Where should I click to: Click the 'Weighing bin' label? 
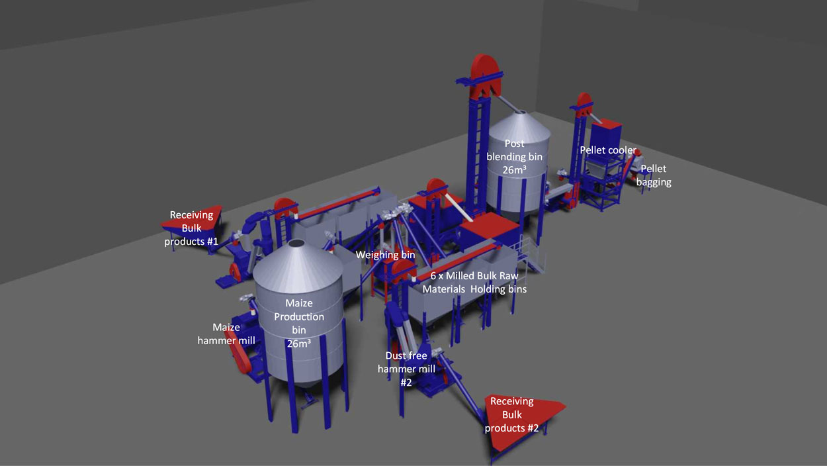pos(385,255)
